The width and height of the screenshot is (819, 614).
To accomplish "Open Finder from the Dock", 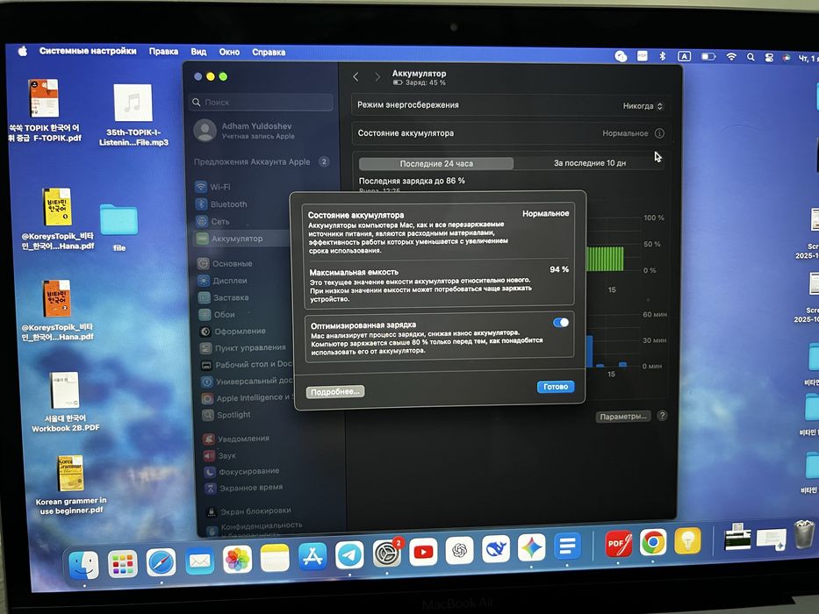I will coord(83,564).
